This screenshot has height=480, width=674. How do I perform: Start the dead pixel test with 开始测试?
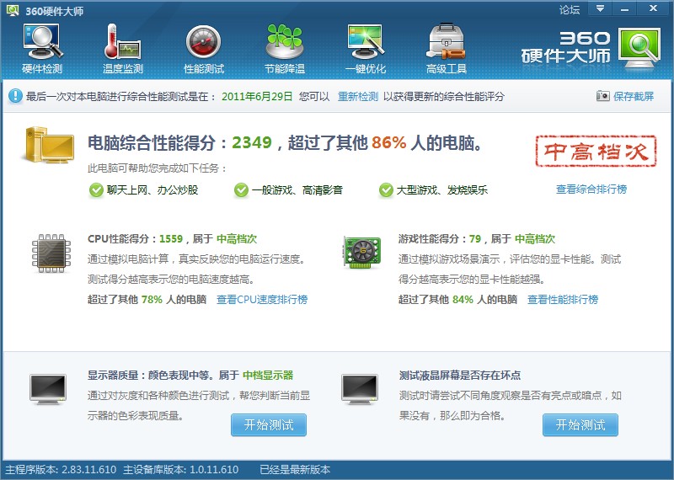(x=580, y=425)
